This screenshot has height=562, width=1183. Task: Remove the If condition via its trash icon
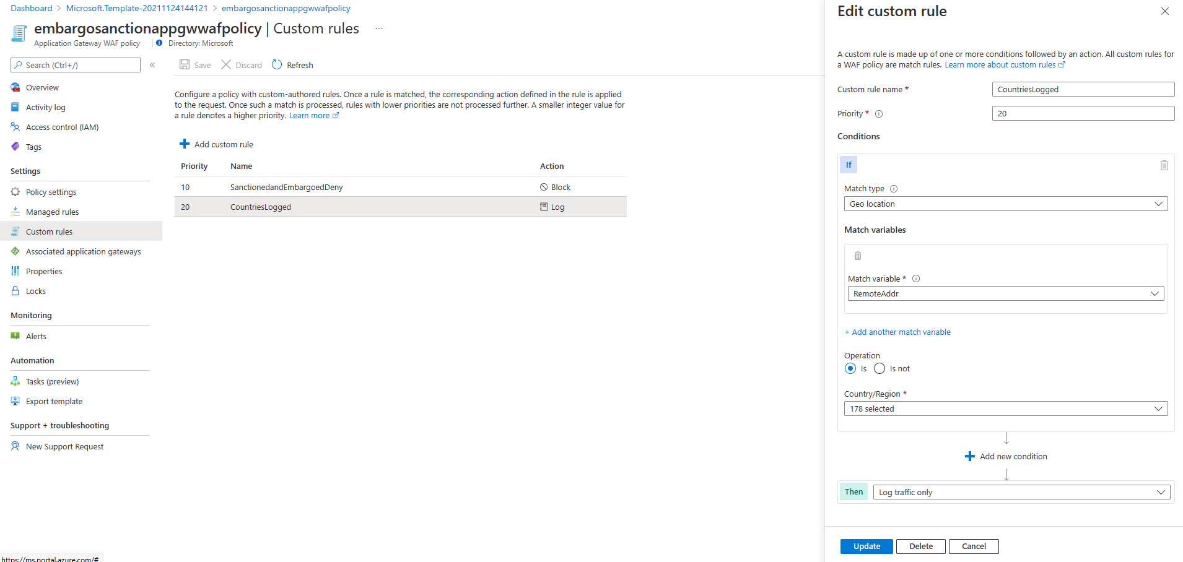click(1164, 165)
